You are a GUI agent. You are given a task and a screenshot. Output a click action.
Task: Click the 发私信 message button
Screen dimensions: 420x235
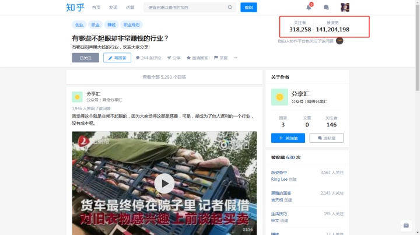[327, 138]
